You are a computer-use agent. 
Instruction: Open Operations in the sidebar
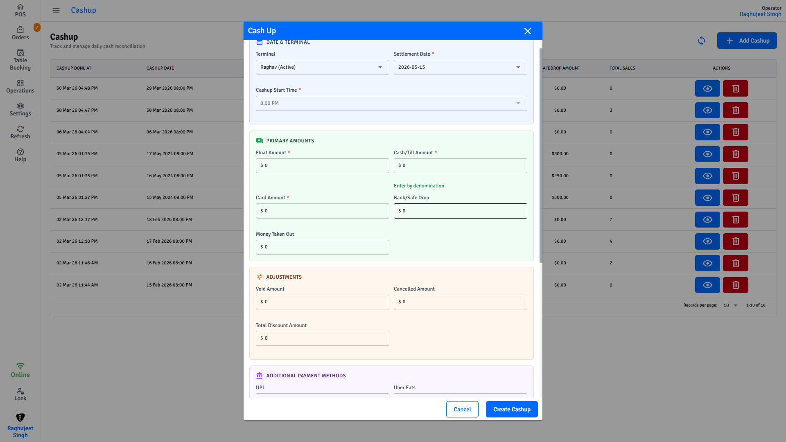tap(20, 86)
